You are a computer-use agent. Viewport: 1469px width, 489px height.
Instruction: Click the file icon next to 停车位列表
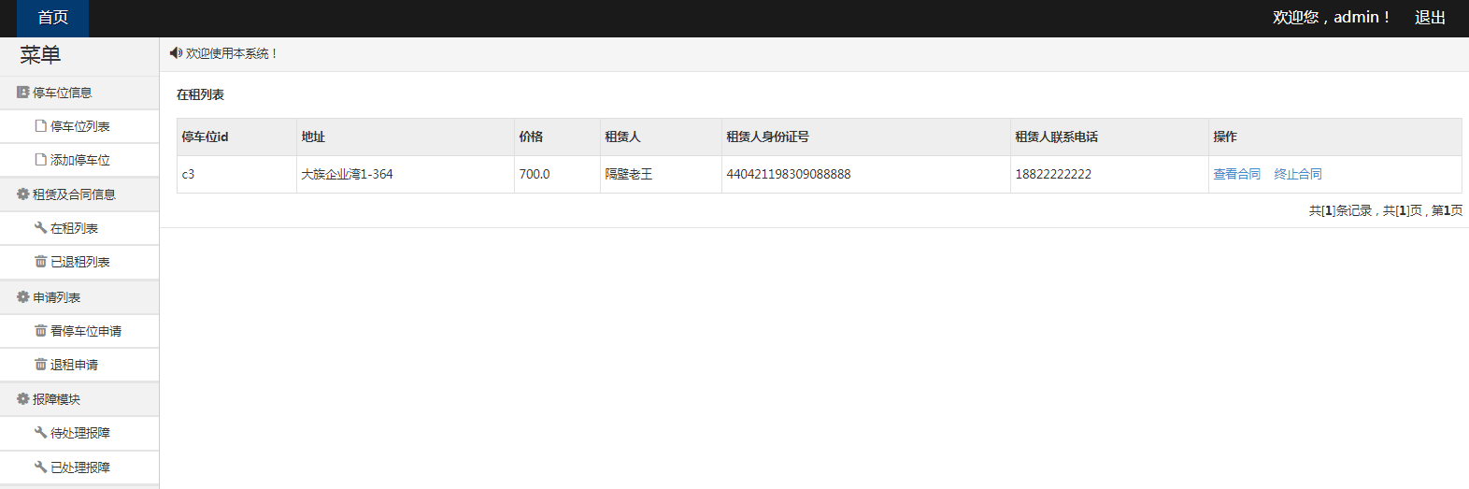tap(41, 126)
